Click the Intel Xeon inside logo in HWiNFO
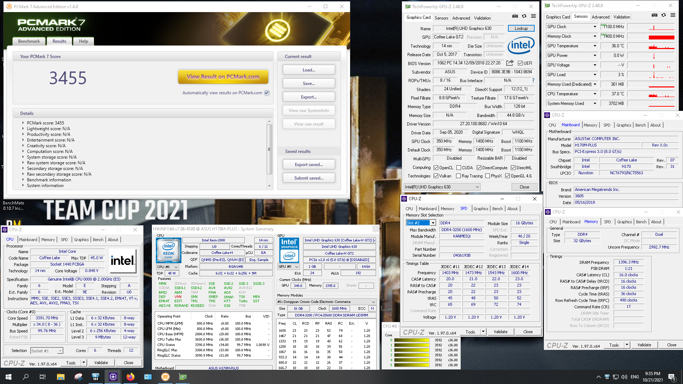The height and width of the screenshot is (384, 683). pyautogui.click(x=168, y=250)
